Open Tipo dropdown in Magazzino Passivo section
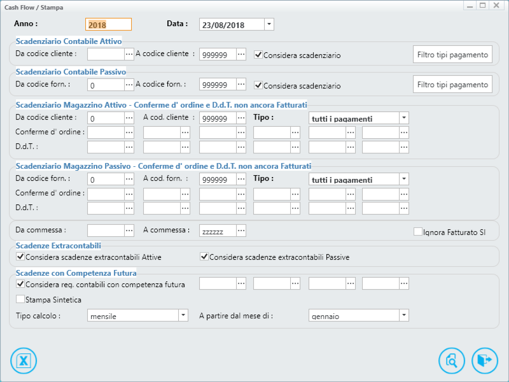Image resolution: width=509 pixels, height=382 pixels. pos(404,179)
